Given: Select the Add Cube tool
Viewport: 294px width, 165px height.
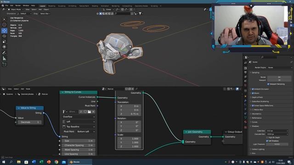Looking at the screenshot, I should [4, 65].
